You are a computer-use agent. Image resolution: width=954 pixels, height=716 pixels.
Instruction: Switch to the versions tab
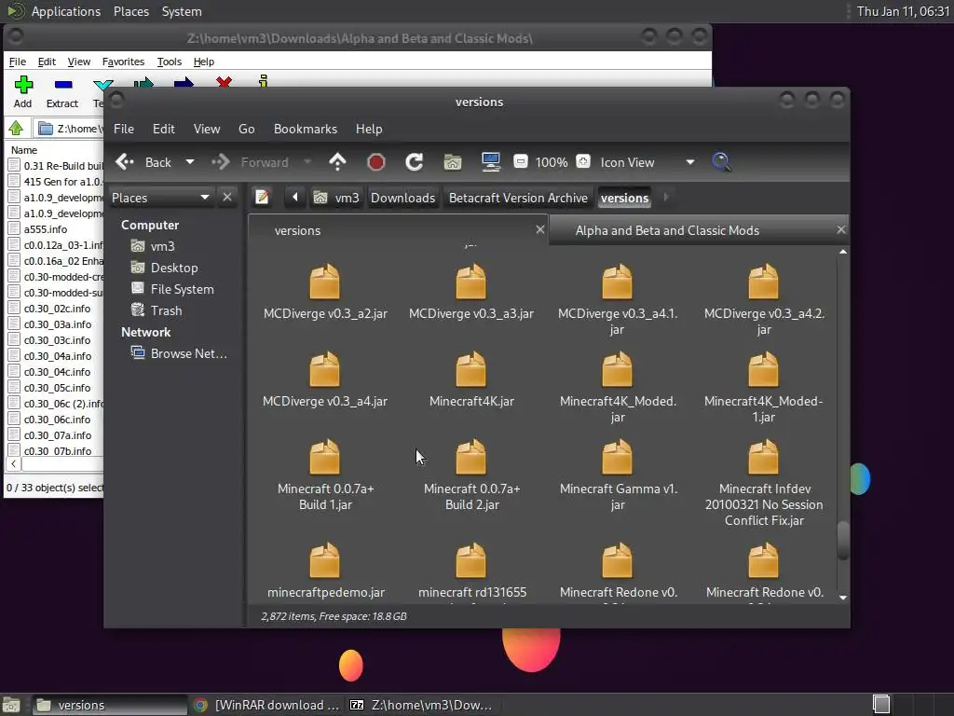(x=398, y=230)
